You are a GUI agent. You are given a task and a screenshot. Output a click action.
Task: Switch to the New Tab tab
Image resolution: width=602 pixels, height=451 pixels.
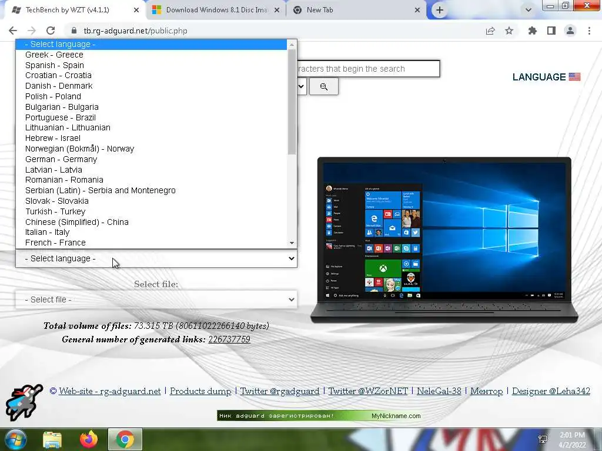pyautogui.click(x=320, y=10)
